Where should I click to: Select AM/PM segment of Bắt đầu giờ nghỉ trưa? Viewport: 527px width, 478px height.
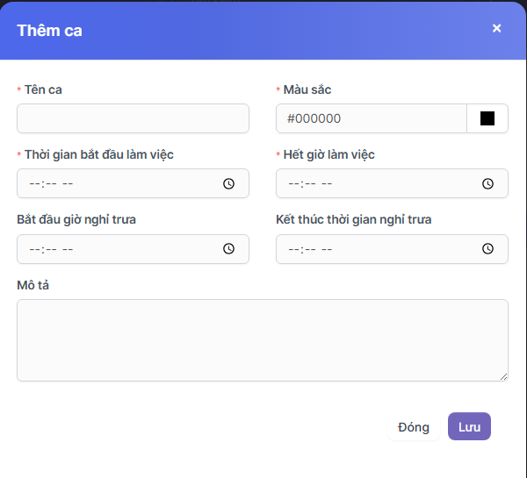(x=68, y=249)
